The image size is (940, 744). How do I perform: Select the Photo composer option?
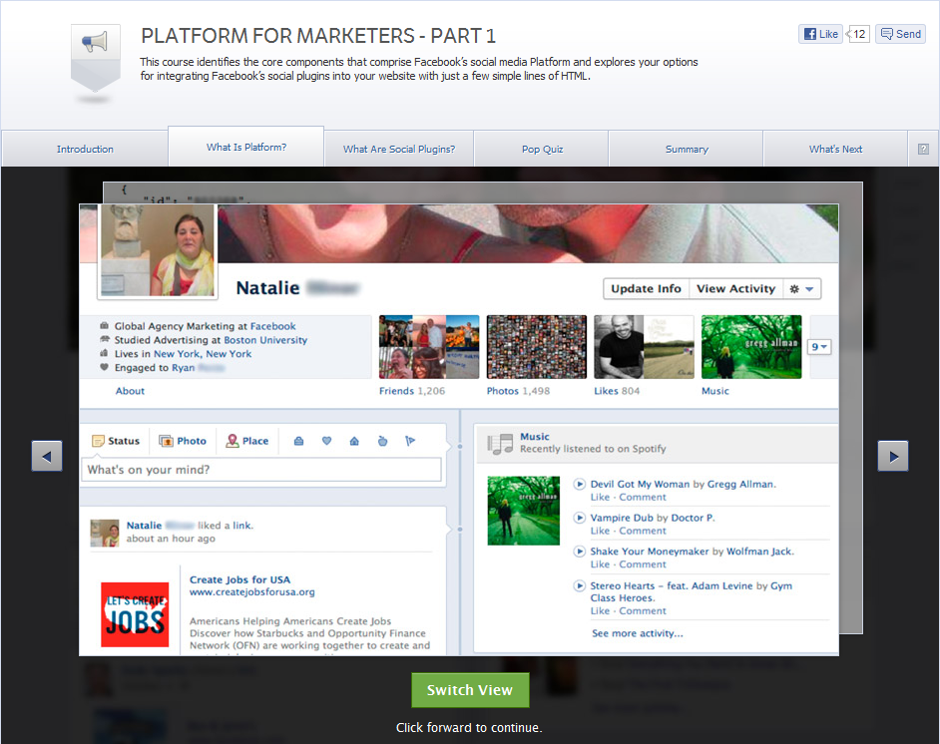(183, 441)
